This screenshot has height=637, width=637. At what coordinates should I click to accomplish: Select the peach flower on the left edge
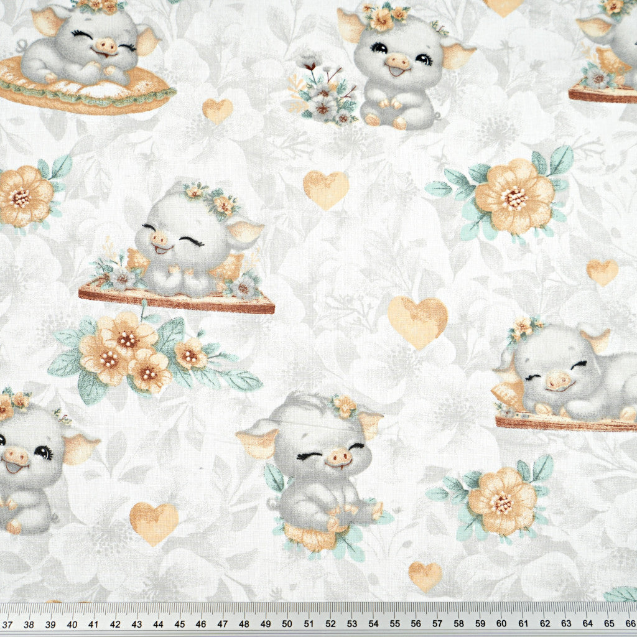24,196
